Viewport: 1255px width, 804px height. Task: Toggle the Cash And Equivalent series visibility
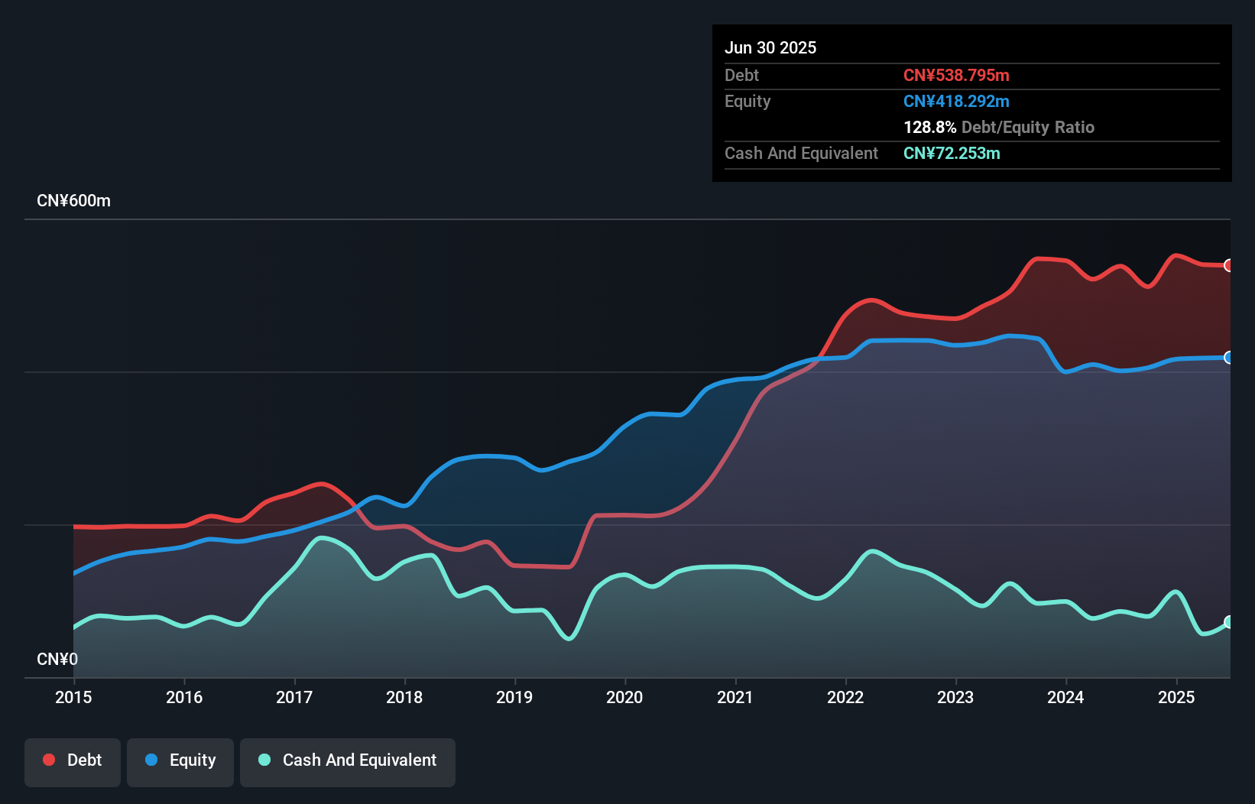348,761
